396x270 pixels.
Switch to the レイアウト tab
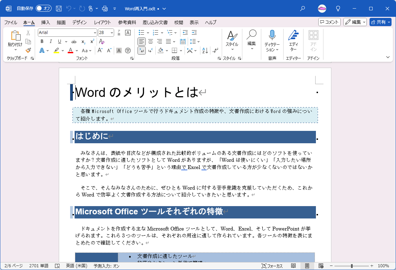tap(102, 22)
